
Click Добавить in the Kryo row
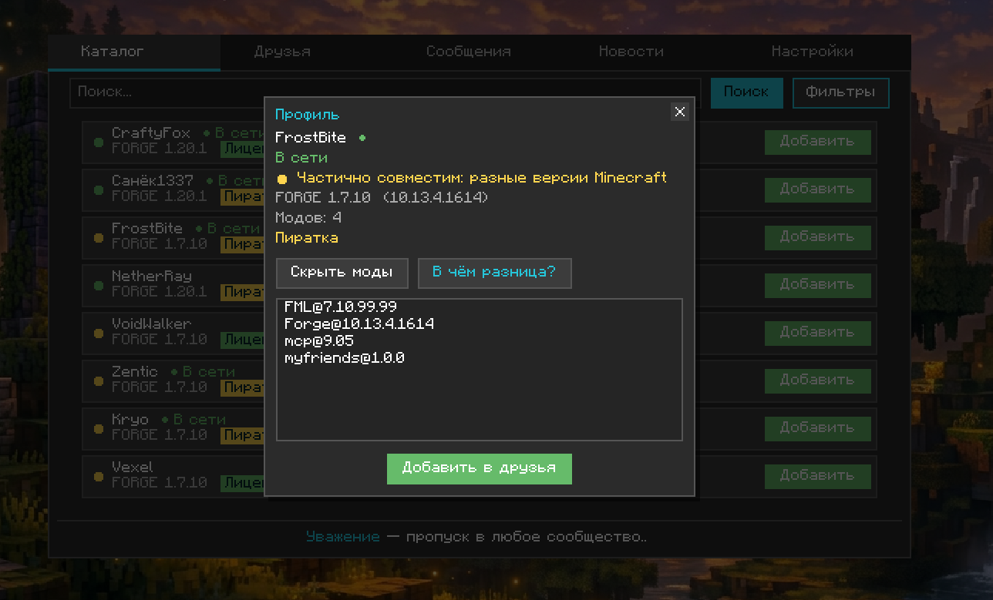pyautogui.click(x=817, y=428)
